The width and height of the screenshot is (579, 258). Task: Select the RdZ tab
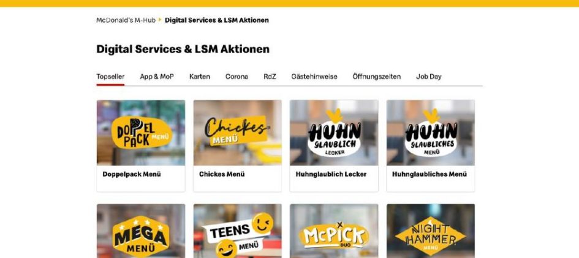[270, 77]
